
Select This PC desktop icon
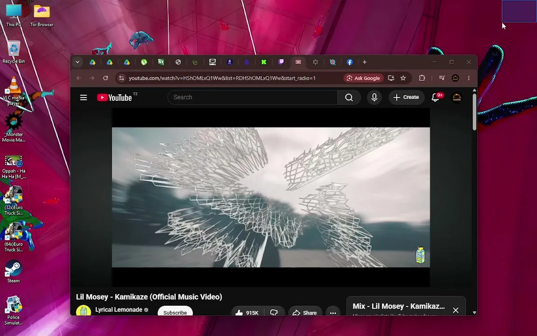pyautogui.click(x=14, y=15)
